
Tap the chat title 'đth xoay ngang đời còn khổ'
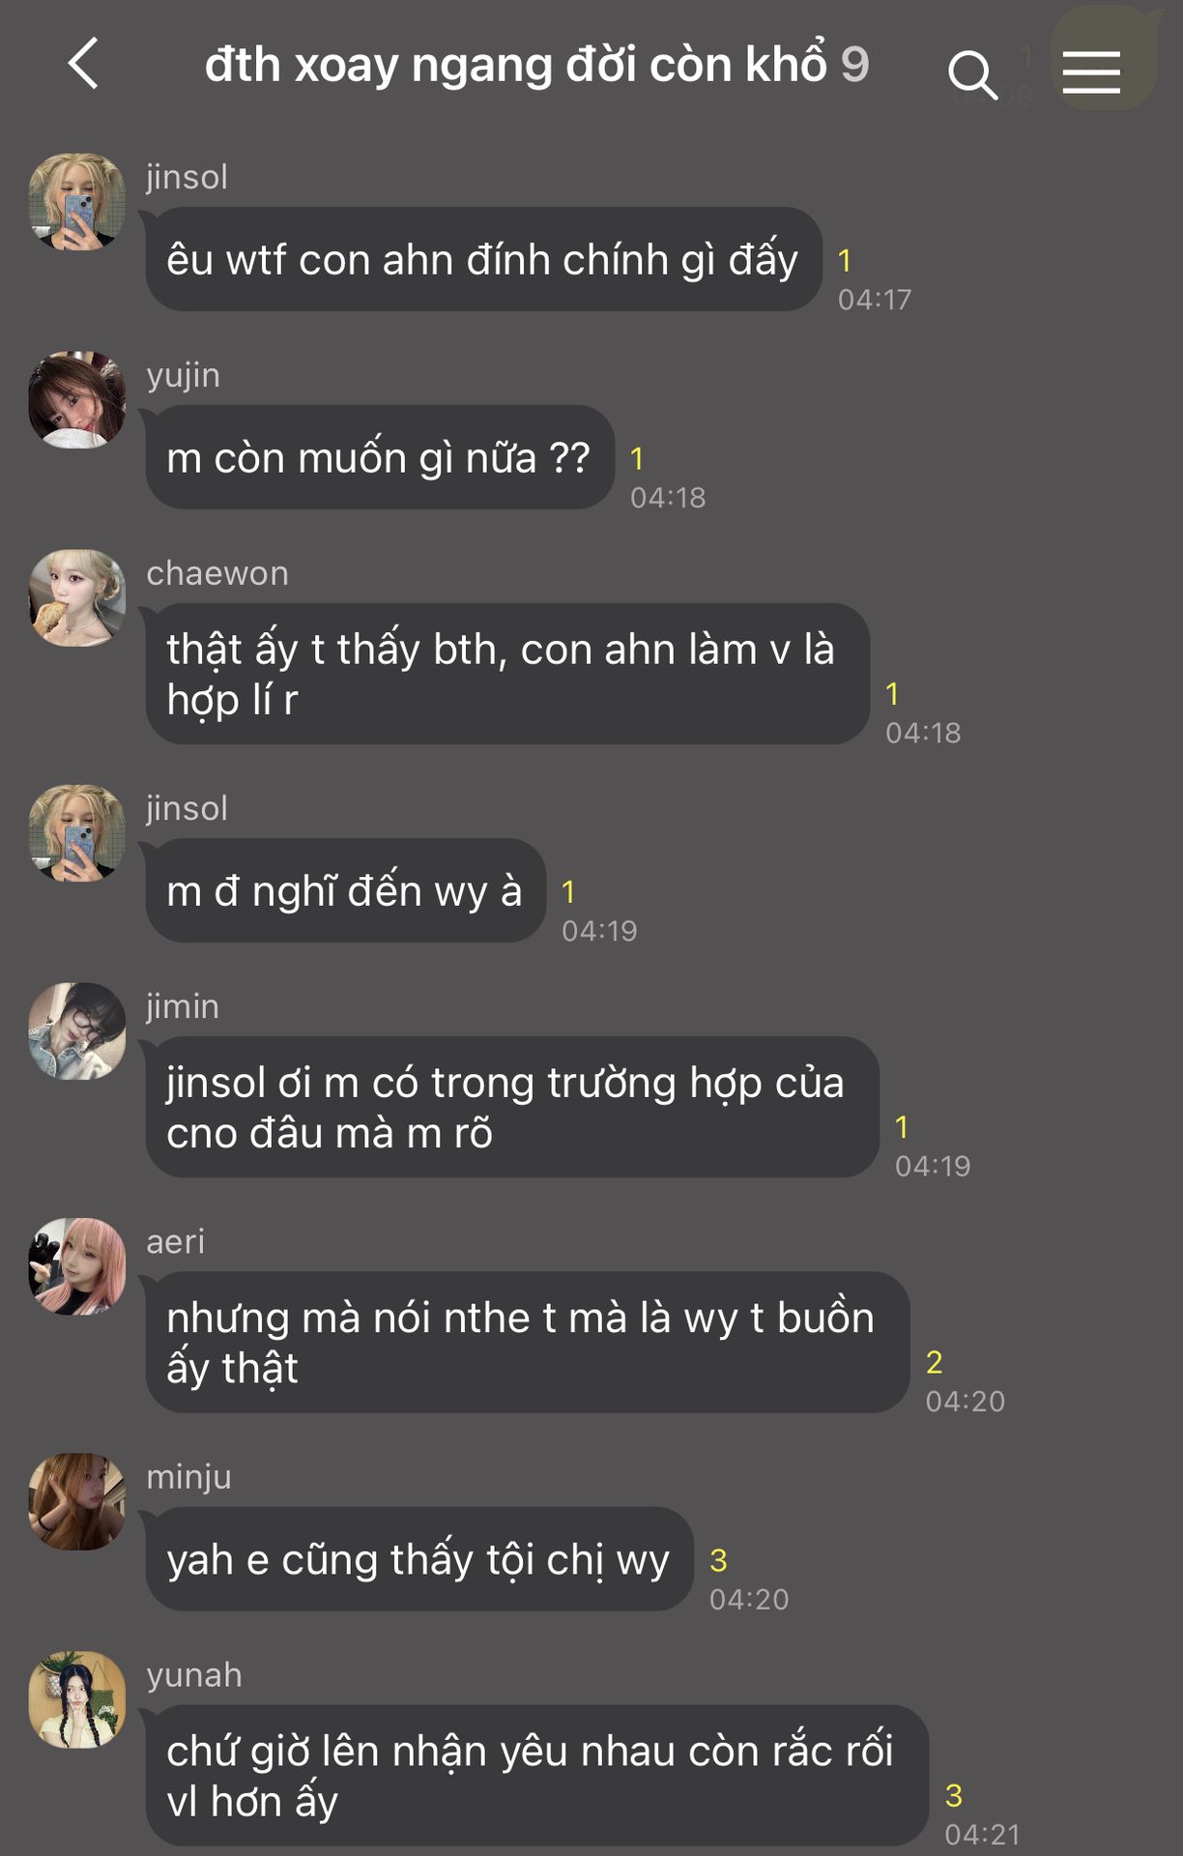click(516, 66)
